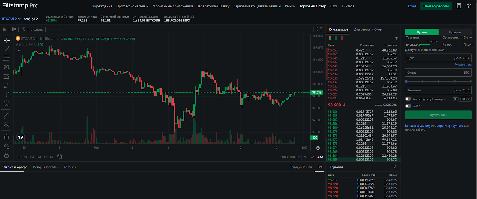Open the layout settings sliders icon

pos(469,6)
